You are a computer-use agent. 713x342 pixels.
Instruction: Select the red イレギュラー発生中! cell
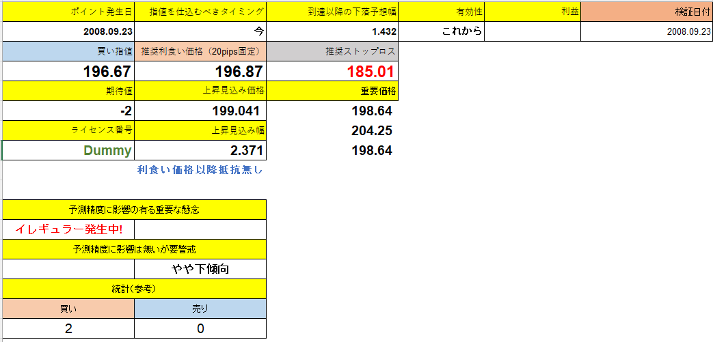click(68, 229)
